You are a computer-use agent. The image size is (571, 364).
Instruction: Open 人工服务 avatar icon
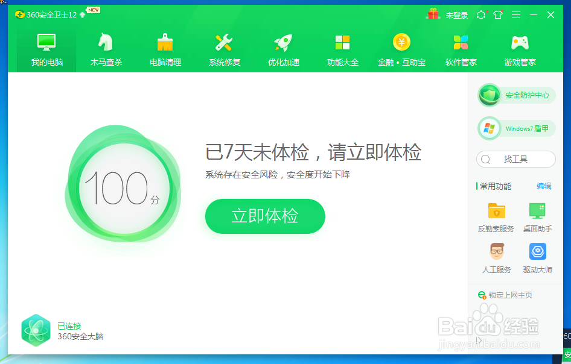(496, 251)
